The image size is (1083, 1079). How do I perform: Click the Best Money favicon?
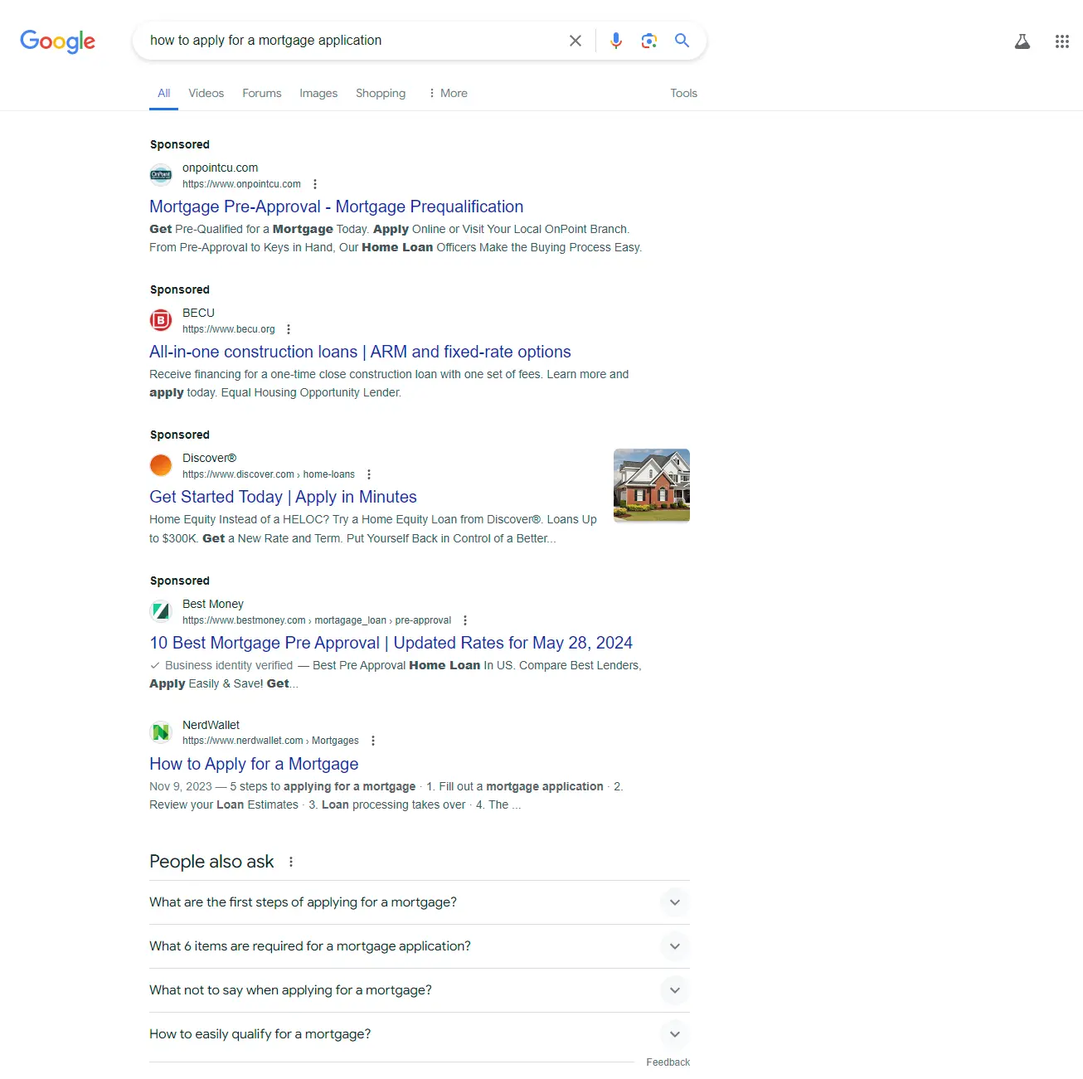(161, 611)
